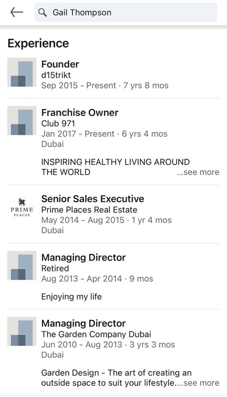Click The Garden Company Dubai name
227x397 pixels.
pyautogui.click(x=96, y=334)
